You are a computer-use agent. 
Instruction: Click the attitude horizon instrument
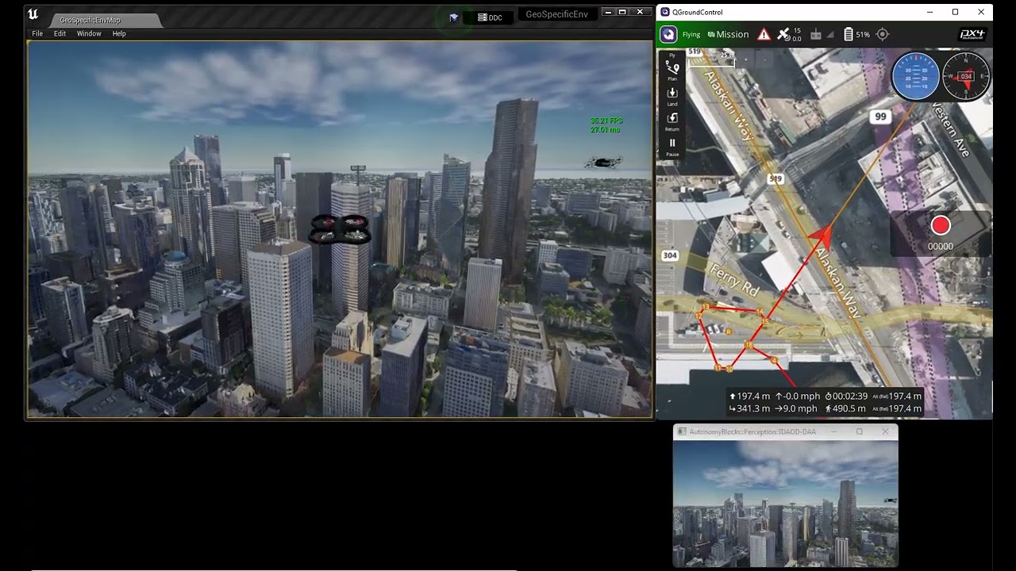915,76
